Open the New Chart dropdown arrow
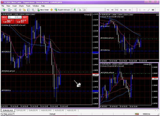This screenshot has height=116, width=160. 6,10
